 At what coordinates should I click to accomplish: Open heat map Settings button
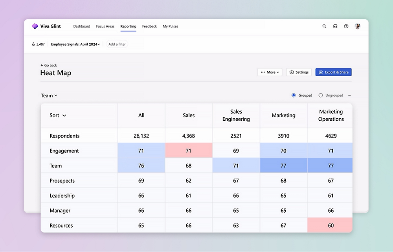point(299,72)
